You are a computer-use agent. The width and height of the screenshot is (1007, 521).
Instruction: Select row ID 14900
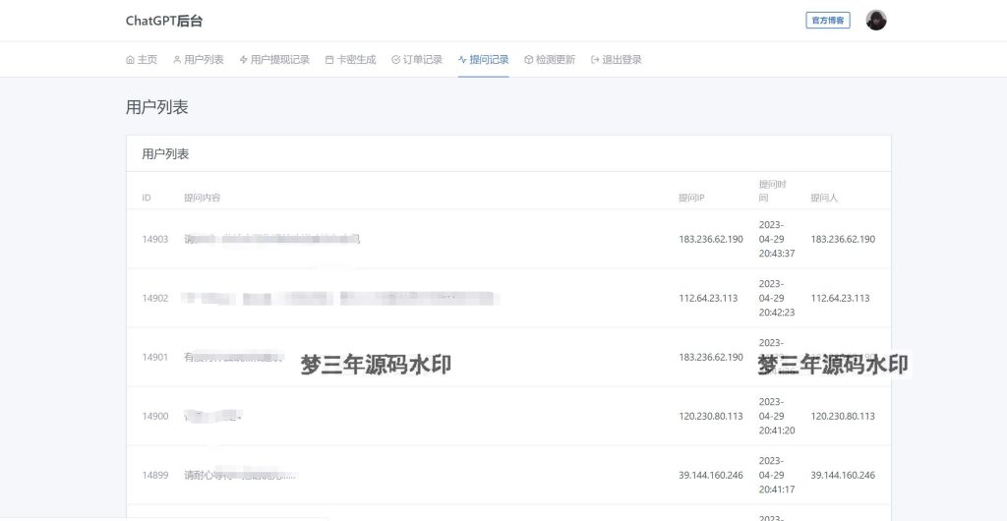tap(154, 417)
